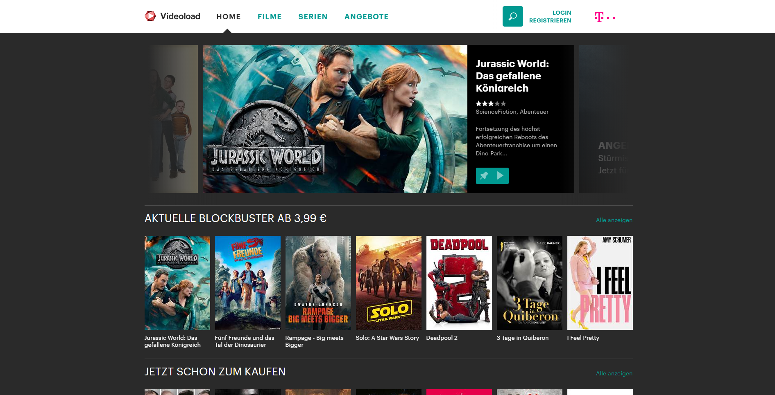The height and width of the screenshot is (395, 775).
Task: Select the next carousel slide on the right
Action: point(605,119)
